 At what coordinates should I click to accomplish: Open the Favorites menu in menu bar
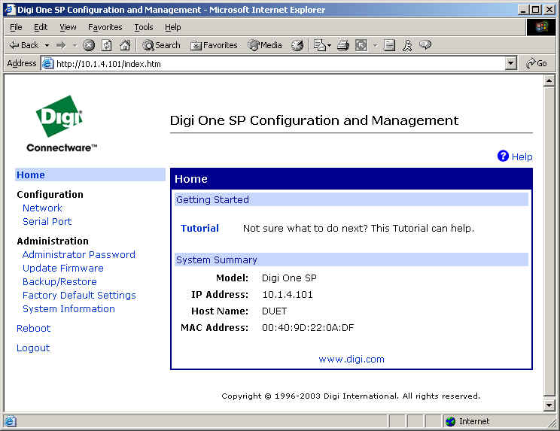pos(105,27)
